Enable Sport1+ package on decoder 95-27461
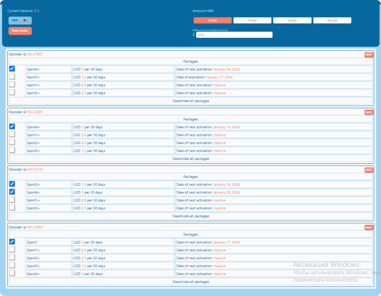381x296 pixels. [x=12, y=134]
